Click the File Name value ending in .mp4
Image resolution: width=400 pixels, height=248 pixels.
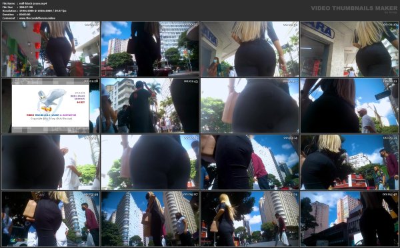(x=33, y=3)
